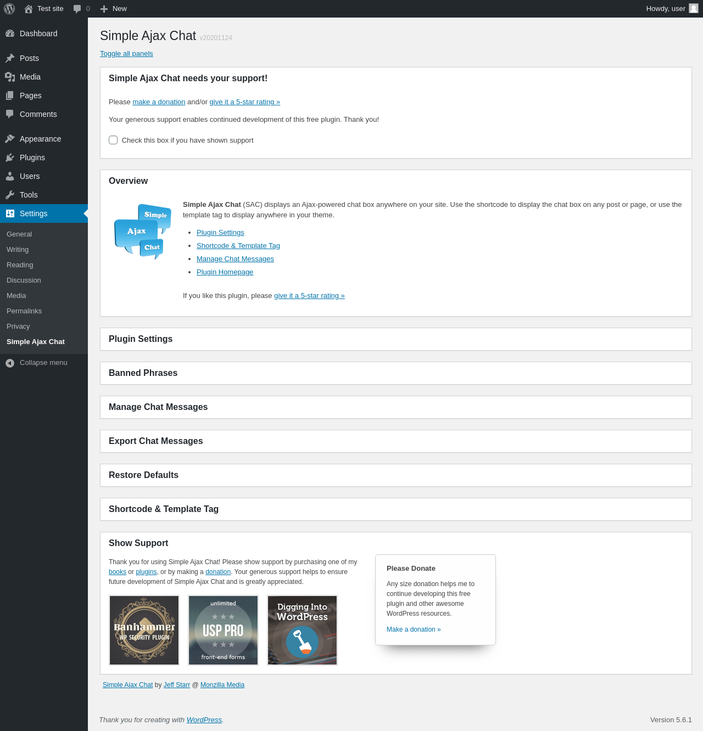Click the WordPress link in footer
The height and width of the screenshot is (731, 703).
pos(204,719)
